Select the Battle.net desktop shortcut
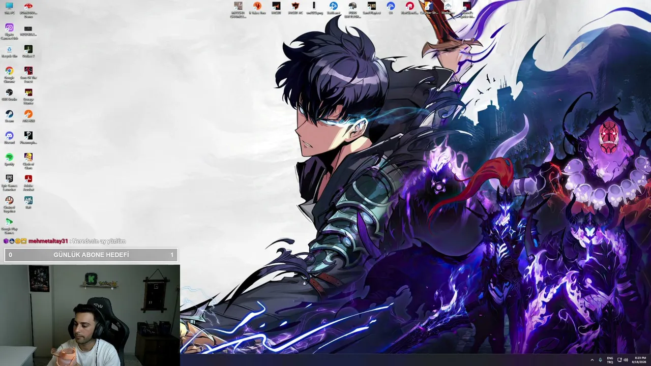The image size is (651, 366). tap(334, 8)
